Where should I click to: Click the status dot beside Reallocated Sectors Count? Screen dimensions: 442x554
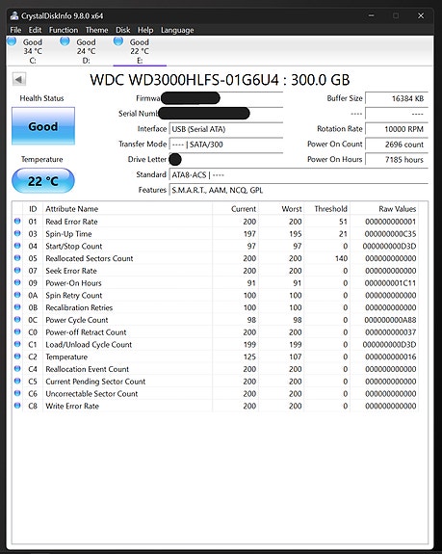point(17,258)
